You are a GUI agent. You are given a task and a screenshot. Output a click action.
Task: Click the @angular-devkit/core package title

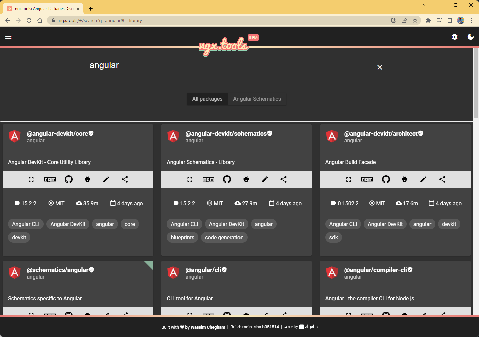click(x=57, y=134)
